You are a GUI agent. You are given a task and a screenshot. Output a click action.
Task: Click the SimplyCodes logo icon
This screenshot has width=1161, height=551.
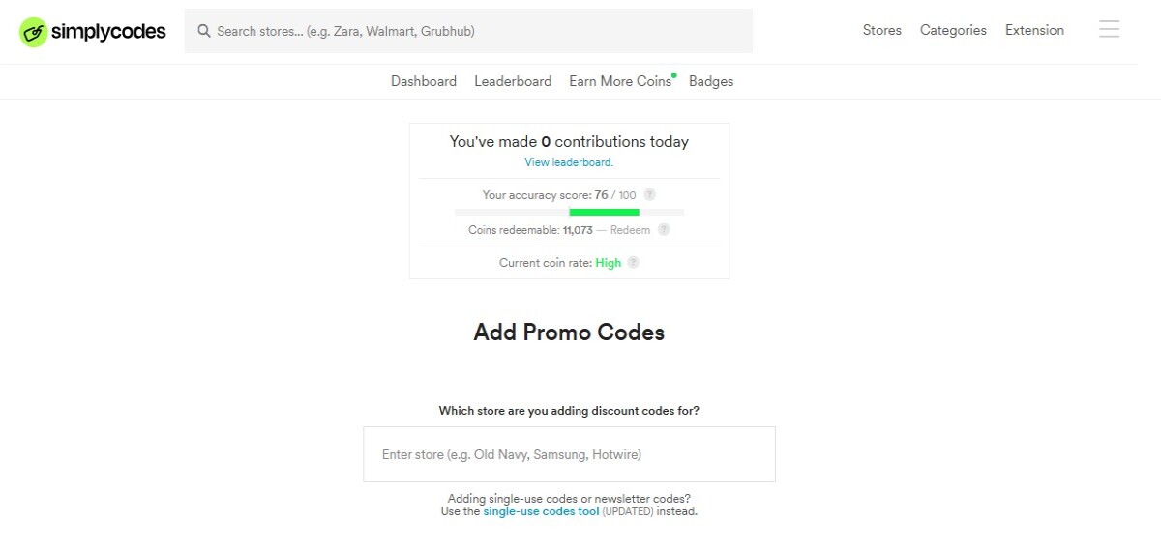[34, 32]
